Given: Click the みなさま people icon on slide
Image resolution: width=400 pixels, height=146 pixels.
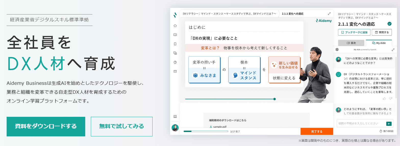Looking at the screenshot, I should [x=195, y=75].
